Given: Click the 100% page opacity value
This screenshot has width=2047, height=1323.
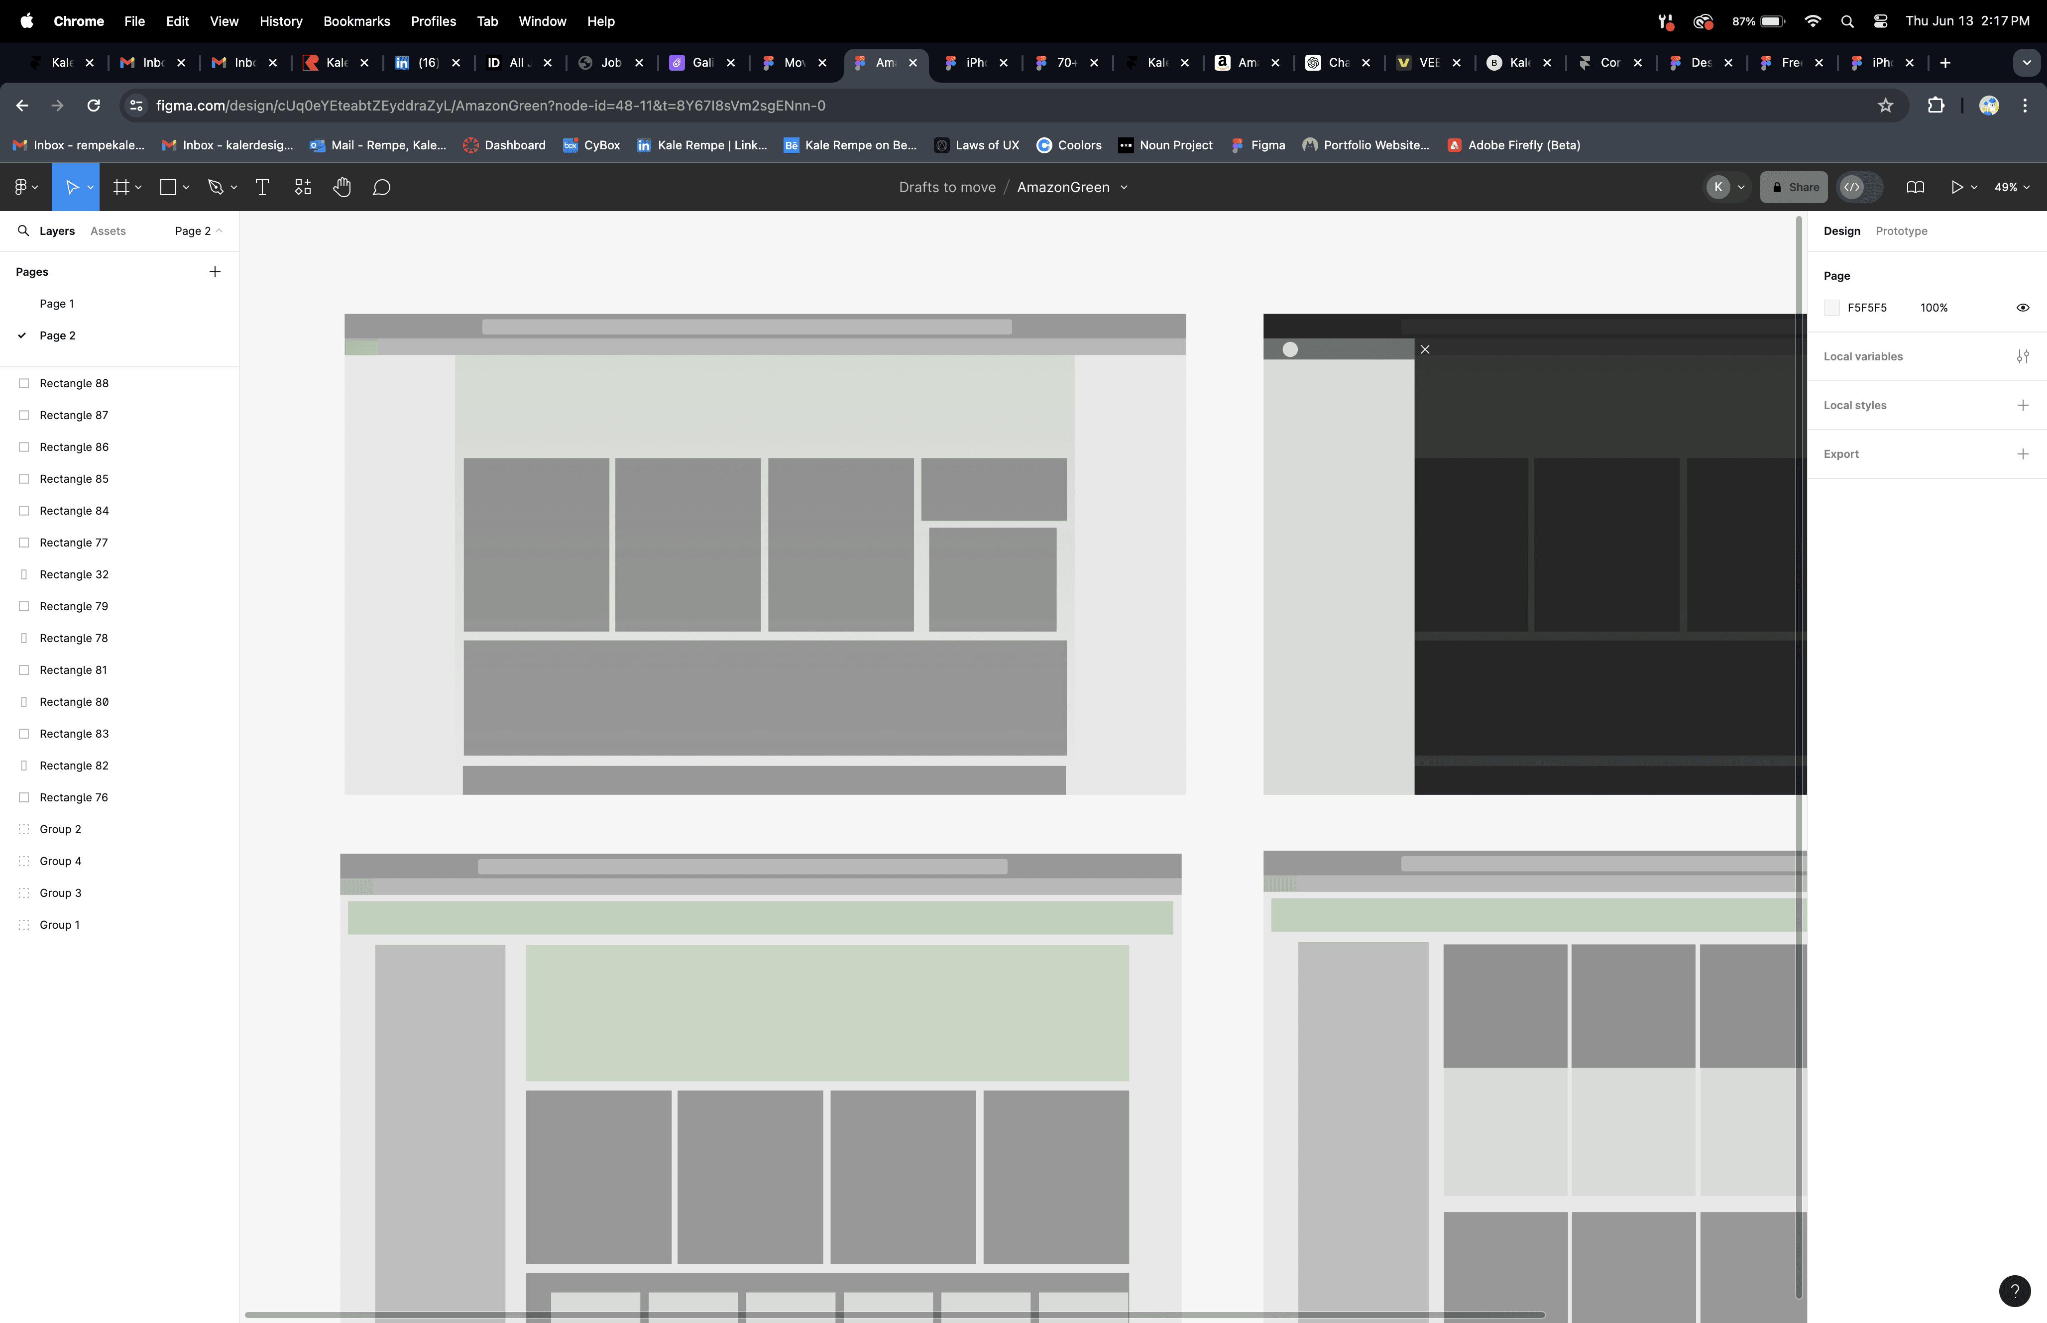Looking at the screenshot, I should coord(1933,308).
